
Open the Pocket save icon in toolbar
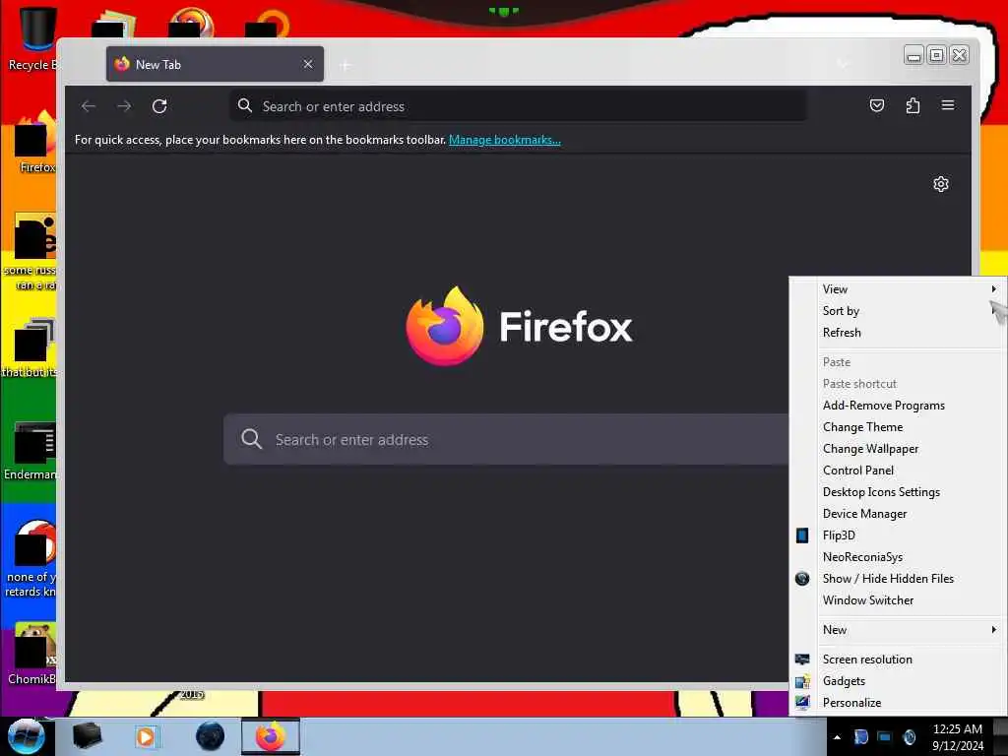coord(877,105)
